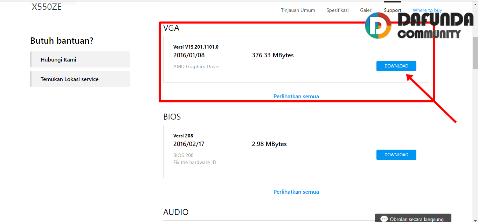Follow the Where to buy link

click(x=427, y=10)
